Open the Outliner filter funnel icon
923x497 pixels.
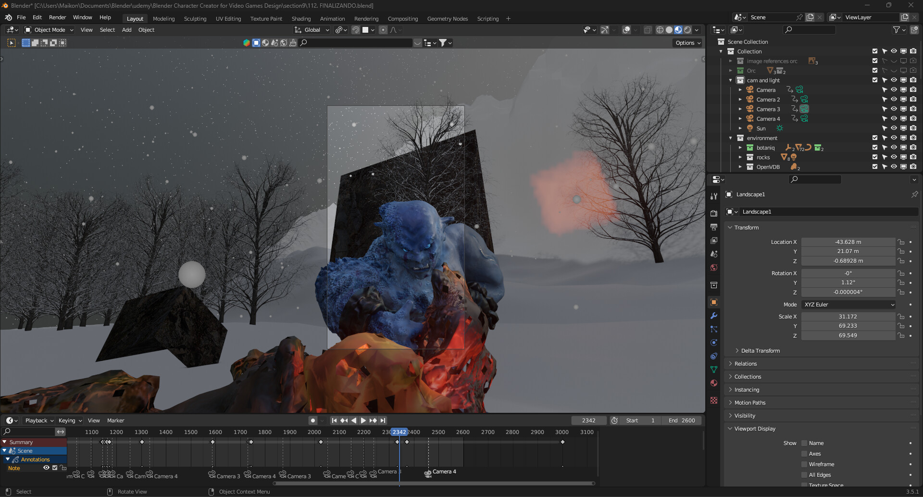(897, 30)
